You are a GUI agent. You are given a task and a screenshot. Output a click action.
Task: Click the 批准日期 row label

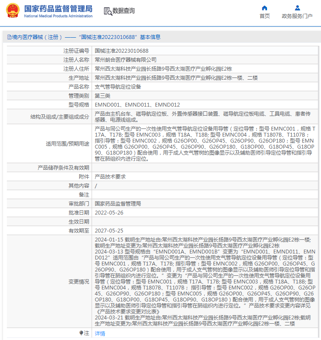(x=79, y=213)
